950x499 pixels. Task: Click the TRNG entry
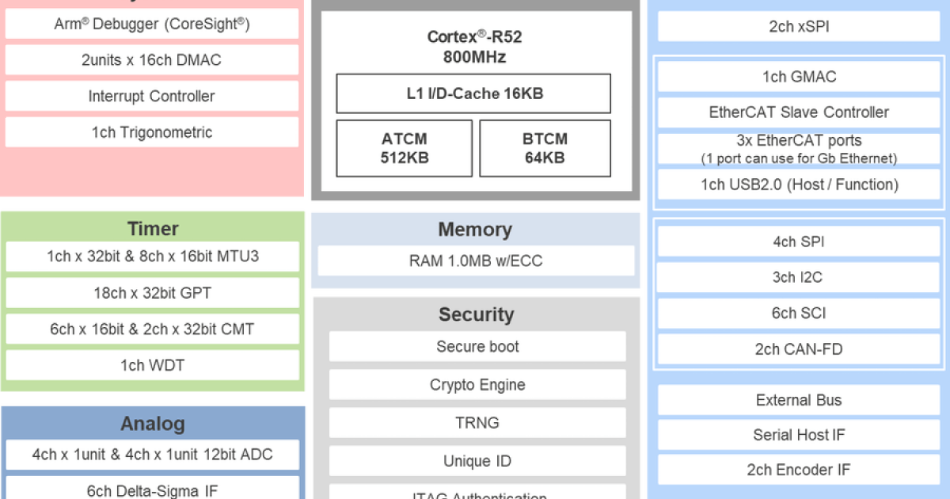coord(477,422)
